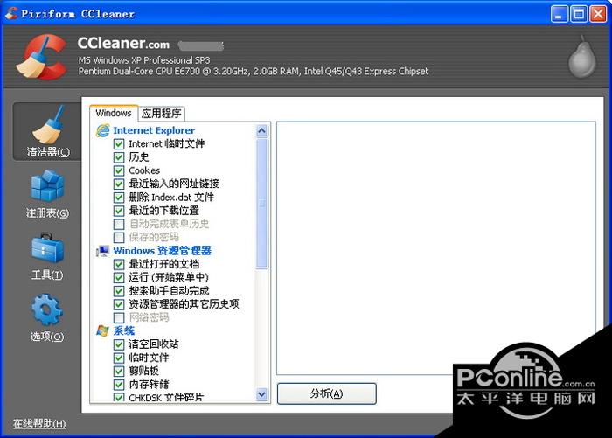Switch to the Windows tab
Screen dimensions: 612x438
click(x=114, y=113)
